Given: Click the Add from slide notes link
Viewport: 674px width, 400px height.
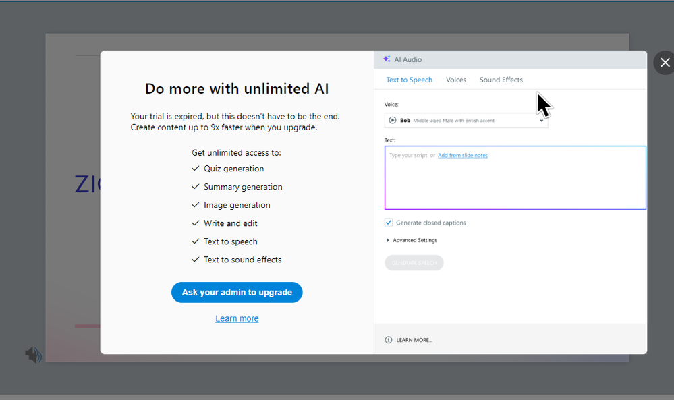Looking at the screenshot, I should click(x=462, y=155).
